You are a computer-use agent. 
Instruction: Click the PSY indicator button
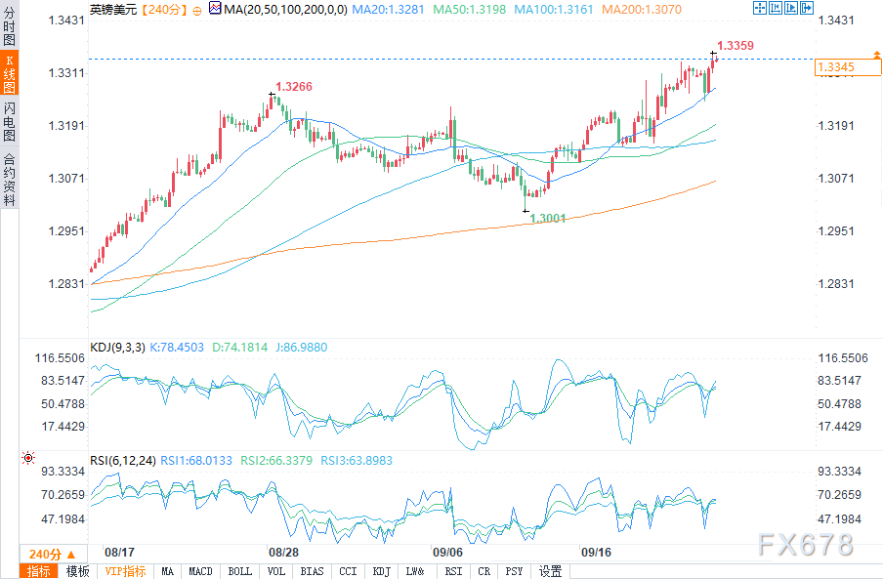coord(515,571)
